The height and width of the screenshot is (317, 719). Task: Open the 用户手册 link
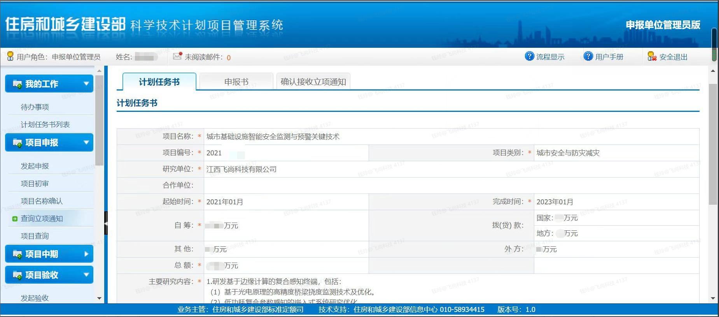tap(609, 57)
